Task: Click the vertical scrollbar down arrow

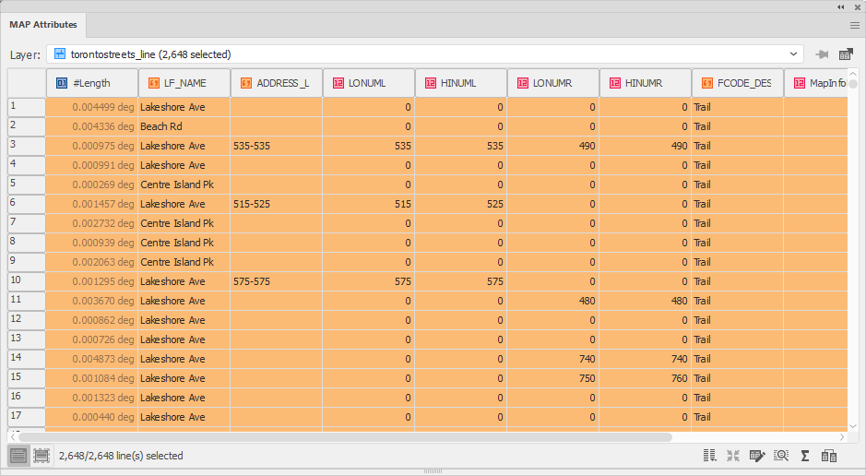Action: [x=853, y=426]
